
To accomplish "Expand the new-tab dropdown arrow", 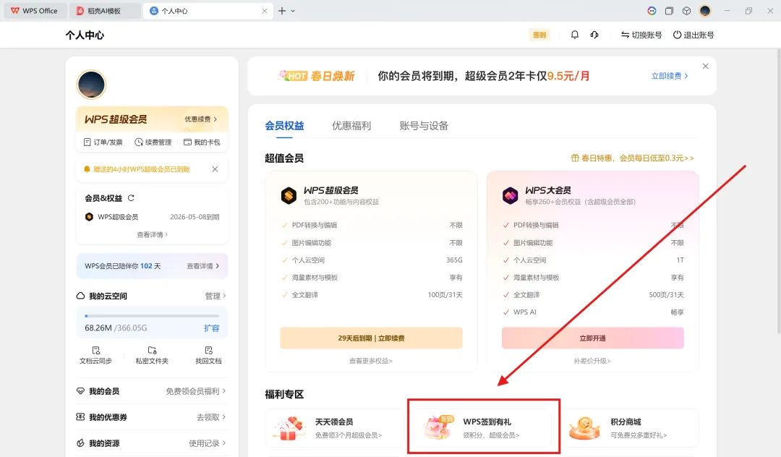I will pyautogui.click(x=293, y=10).
